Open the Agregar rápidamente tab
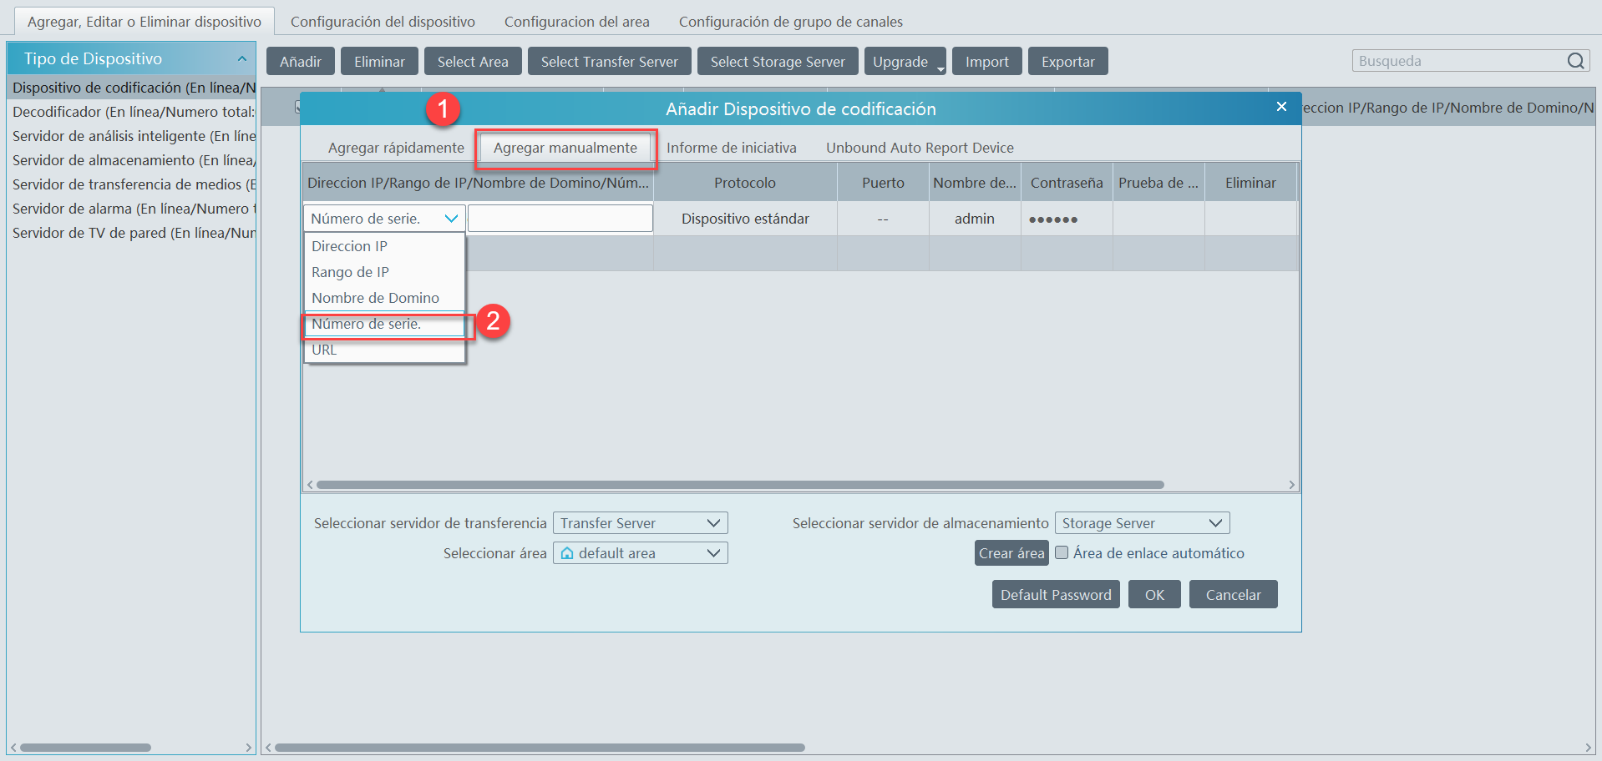The width and height of the screenshot is (1602, 761). [x=396, y=148]
